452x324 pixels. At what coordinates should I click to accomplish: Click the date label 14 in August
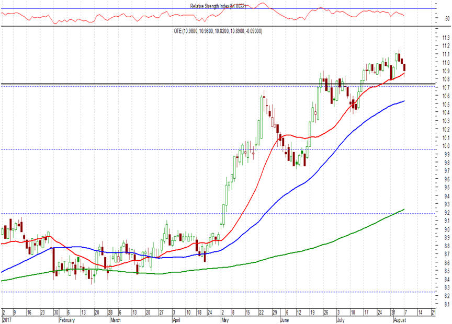click(420, 313)
